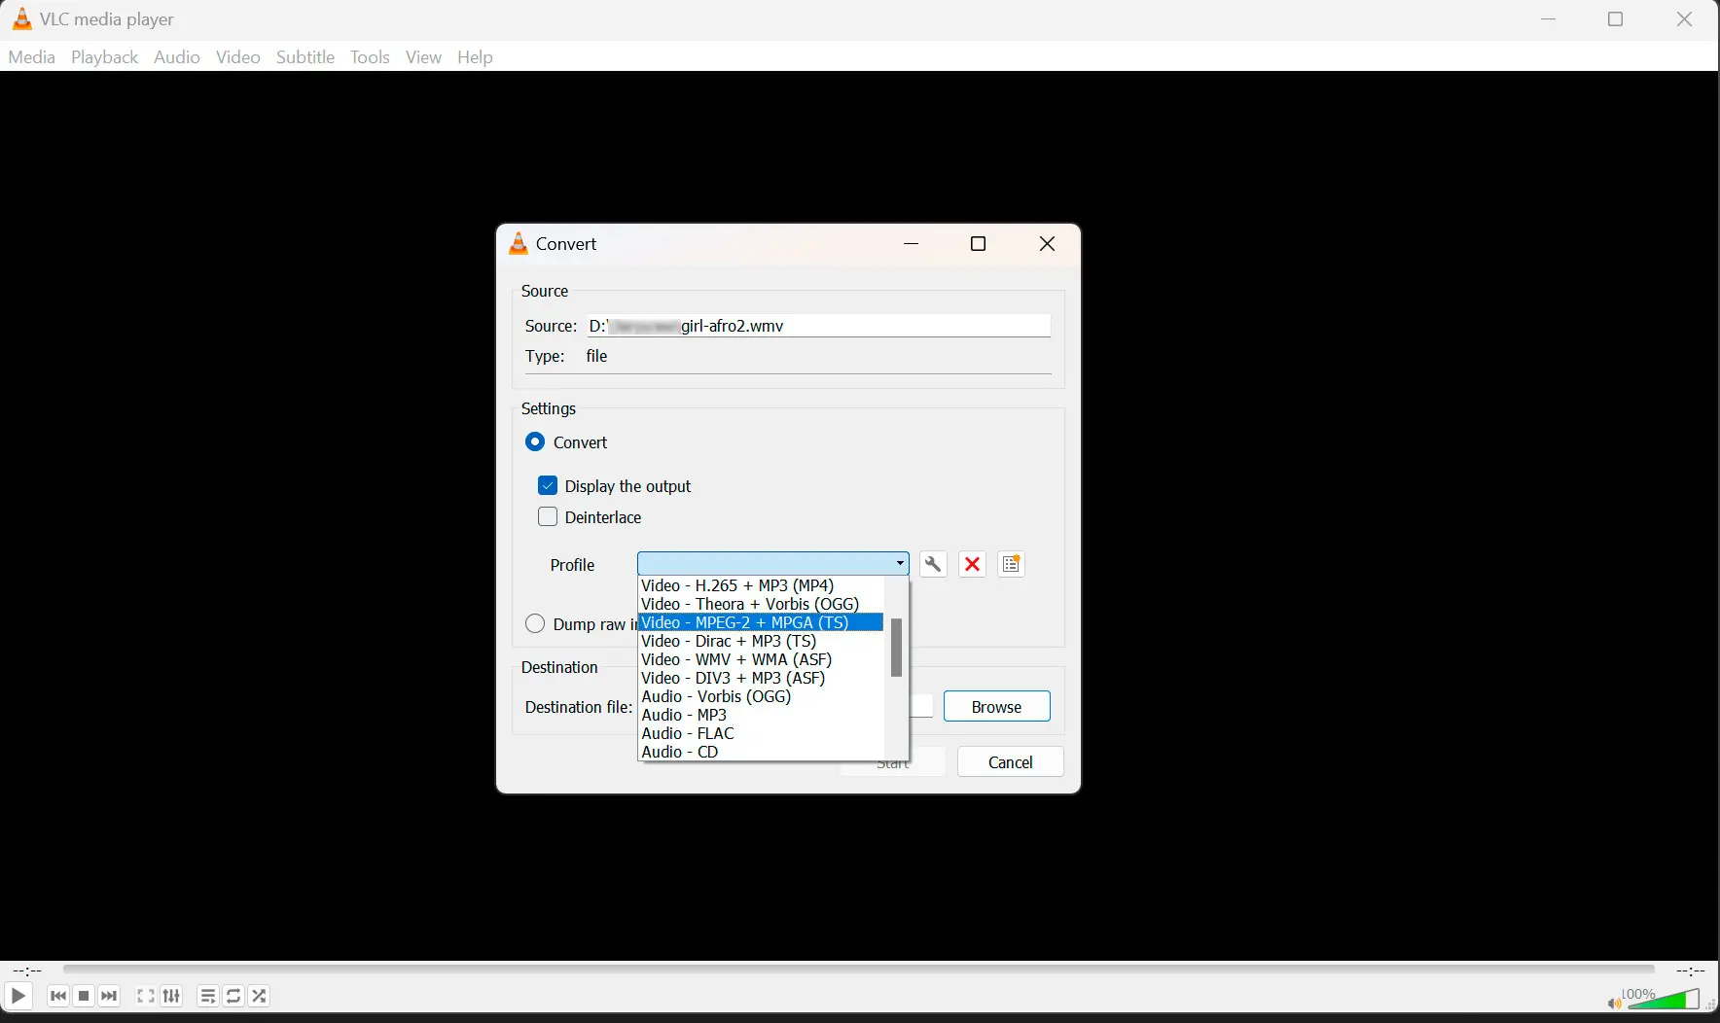Screen dimensions: 1720x1023
Task: Delete the selected profile with red X
Action: (x=972, y=564)
